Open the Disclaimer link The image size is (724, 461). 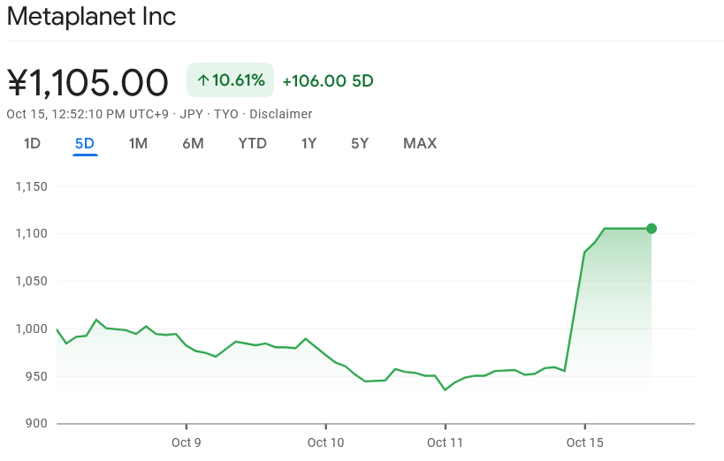point(281,114)
